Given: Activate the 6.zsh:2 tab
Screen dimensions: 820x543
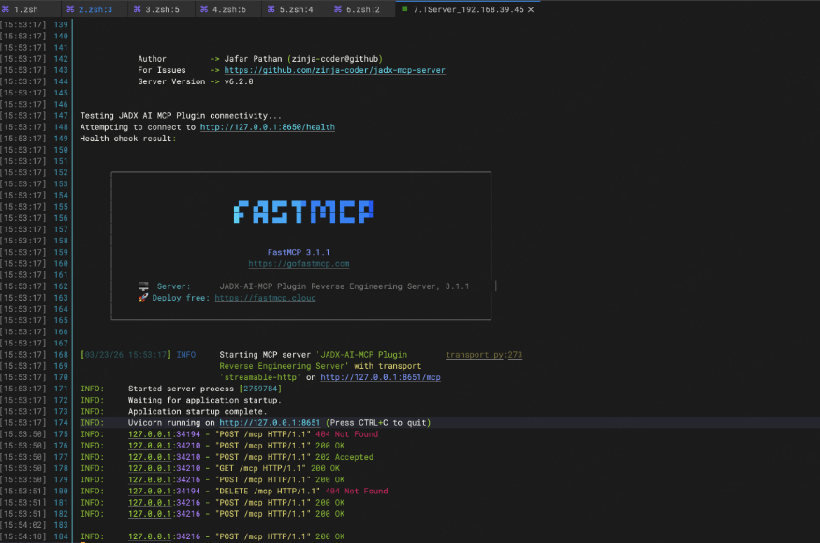Looking at the screenshot, I should [x=363, y=9].
